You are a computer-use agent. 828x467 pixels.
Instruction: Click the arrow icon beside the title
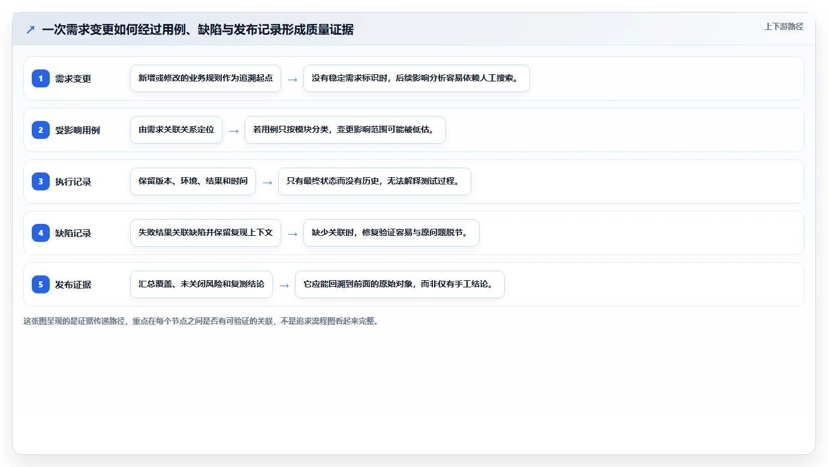30,29
